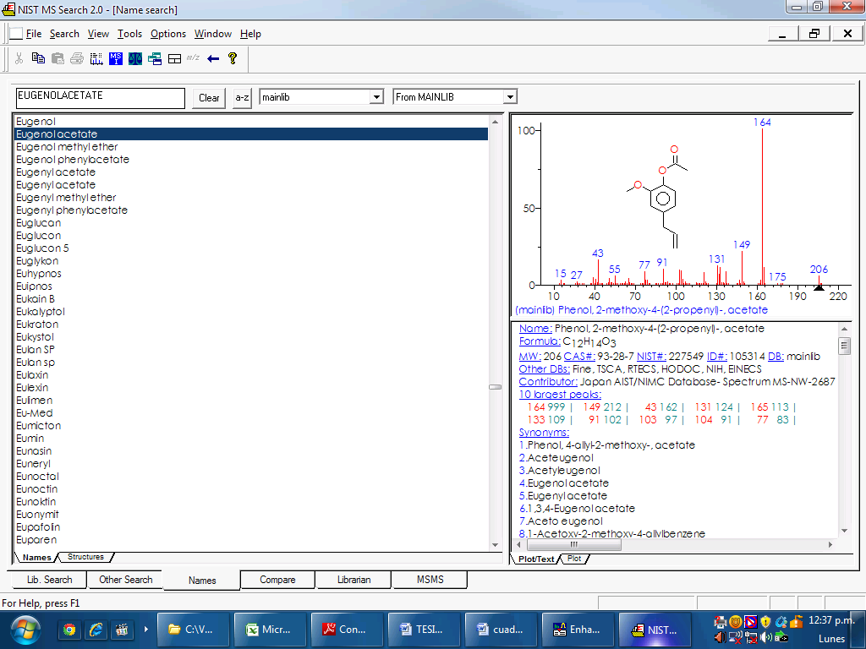Open the Window menu
Screen dimensions: 866x649
click(212, 34)
